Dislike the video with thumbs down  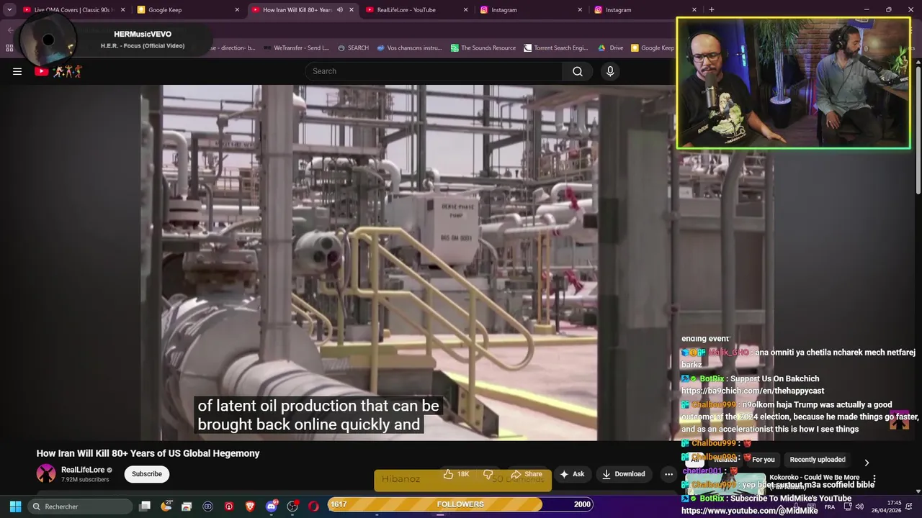click(x=488, y=474)
